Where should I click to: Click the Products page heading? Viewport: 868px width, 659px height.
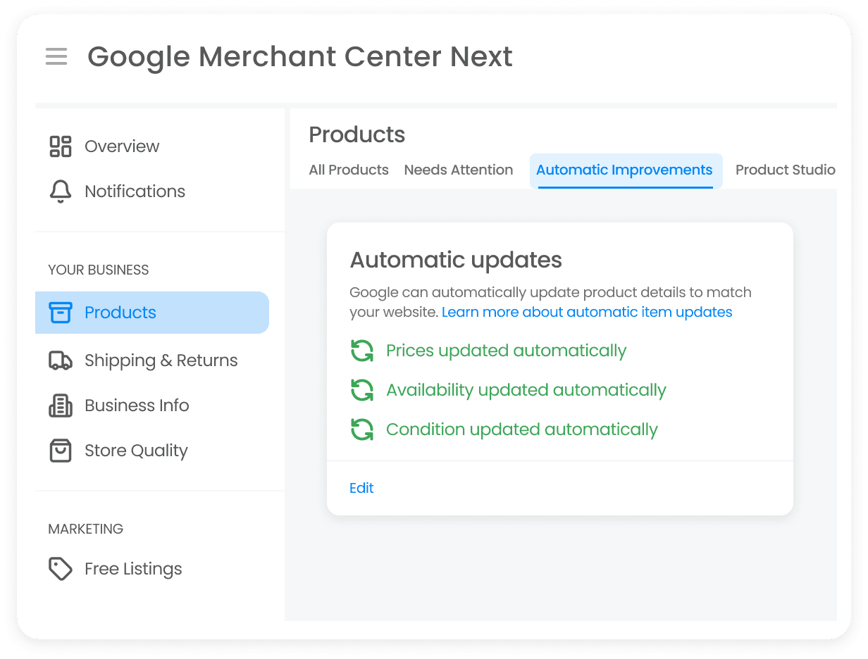tap(357, 134)
